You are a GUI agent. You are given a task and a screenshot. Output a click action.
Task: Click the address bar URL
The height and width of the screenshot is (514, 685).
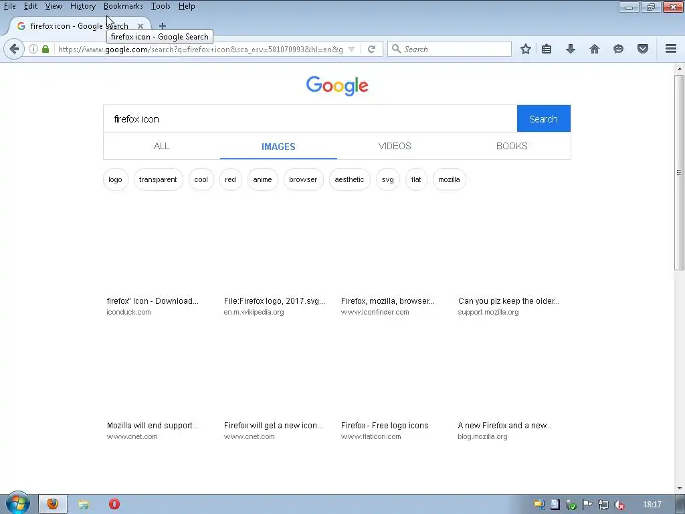[201, 50]
